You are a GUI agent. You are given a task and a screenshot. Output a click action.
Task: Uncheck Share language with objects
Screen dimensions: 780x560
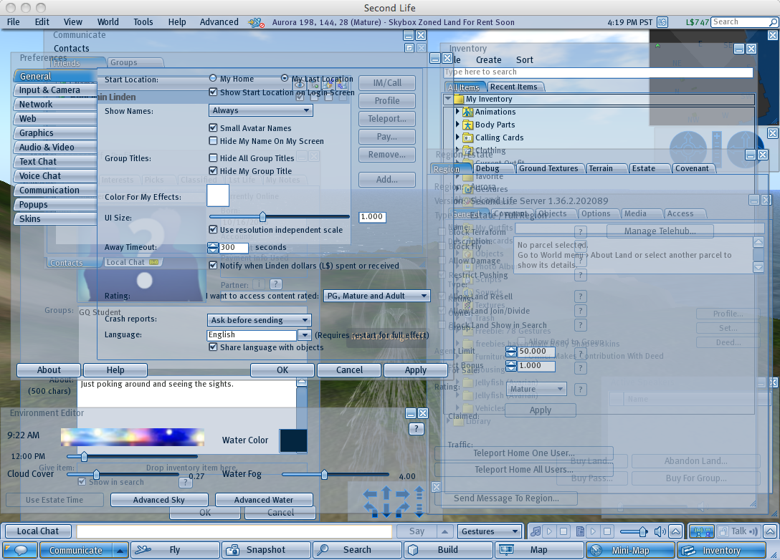[x=213, y=347]
